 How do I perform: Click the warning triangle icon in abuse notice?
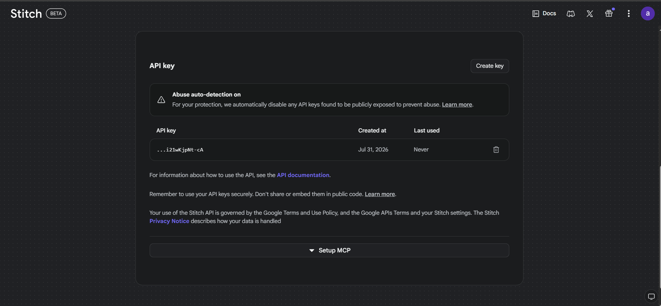(161, 100)
